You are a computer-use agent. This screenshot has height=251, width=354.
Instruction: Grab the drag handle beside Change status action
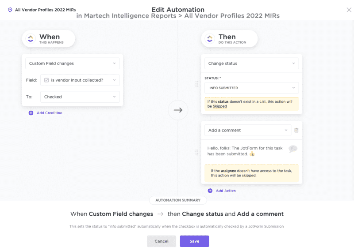tap(197, 84)
